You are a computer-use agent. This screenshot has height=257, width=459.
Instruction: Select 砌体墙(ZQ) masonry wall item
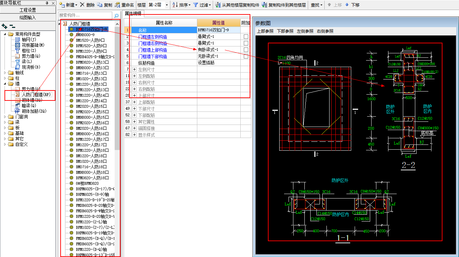[x=29, y=100]
